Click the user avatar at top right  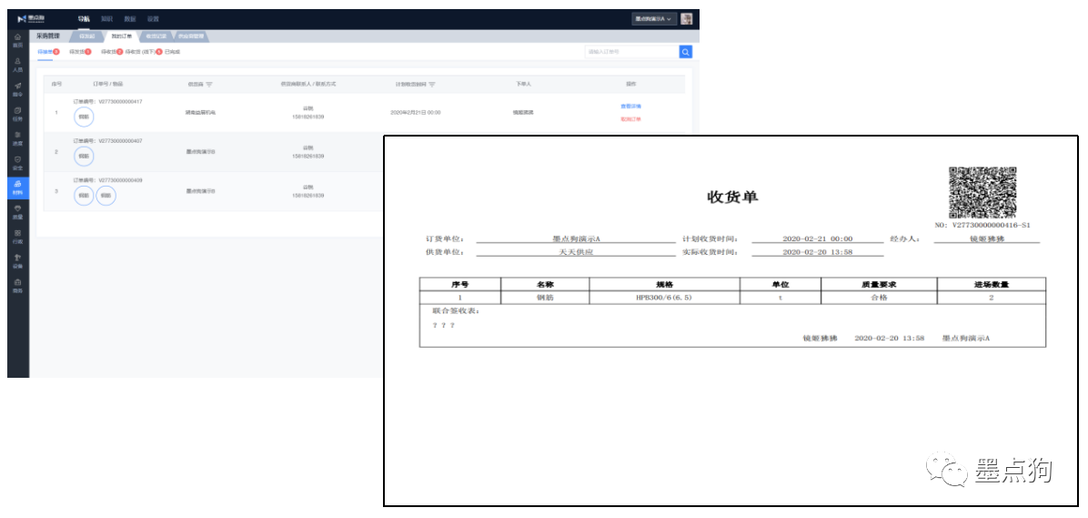686,18
